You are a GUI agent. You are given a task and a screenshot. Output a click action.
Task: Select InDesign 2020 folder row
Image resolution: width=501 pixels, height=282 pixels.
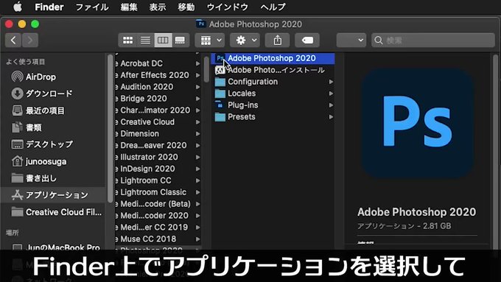(x=158, y=169)
